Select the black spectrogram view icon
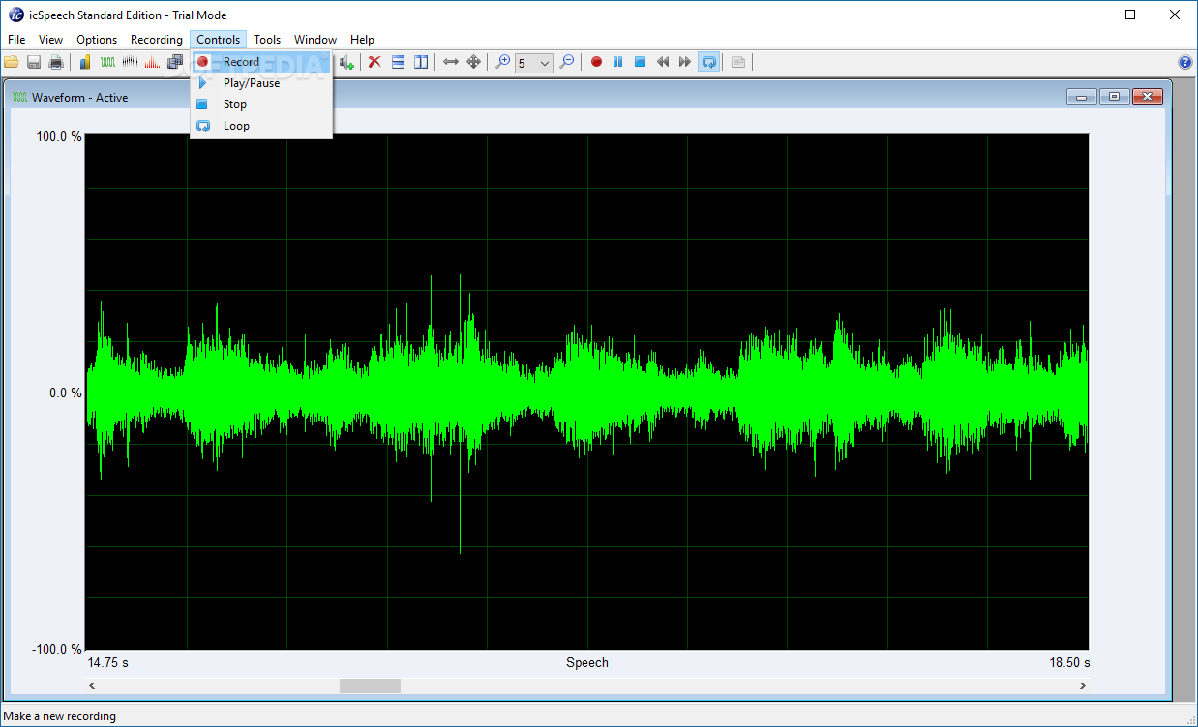Viewport: 1198px width, 727px height. click(130, 62)
